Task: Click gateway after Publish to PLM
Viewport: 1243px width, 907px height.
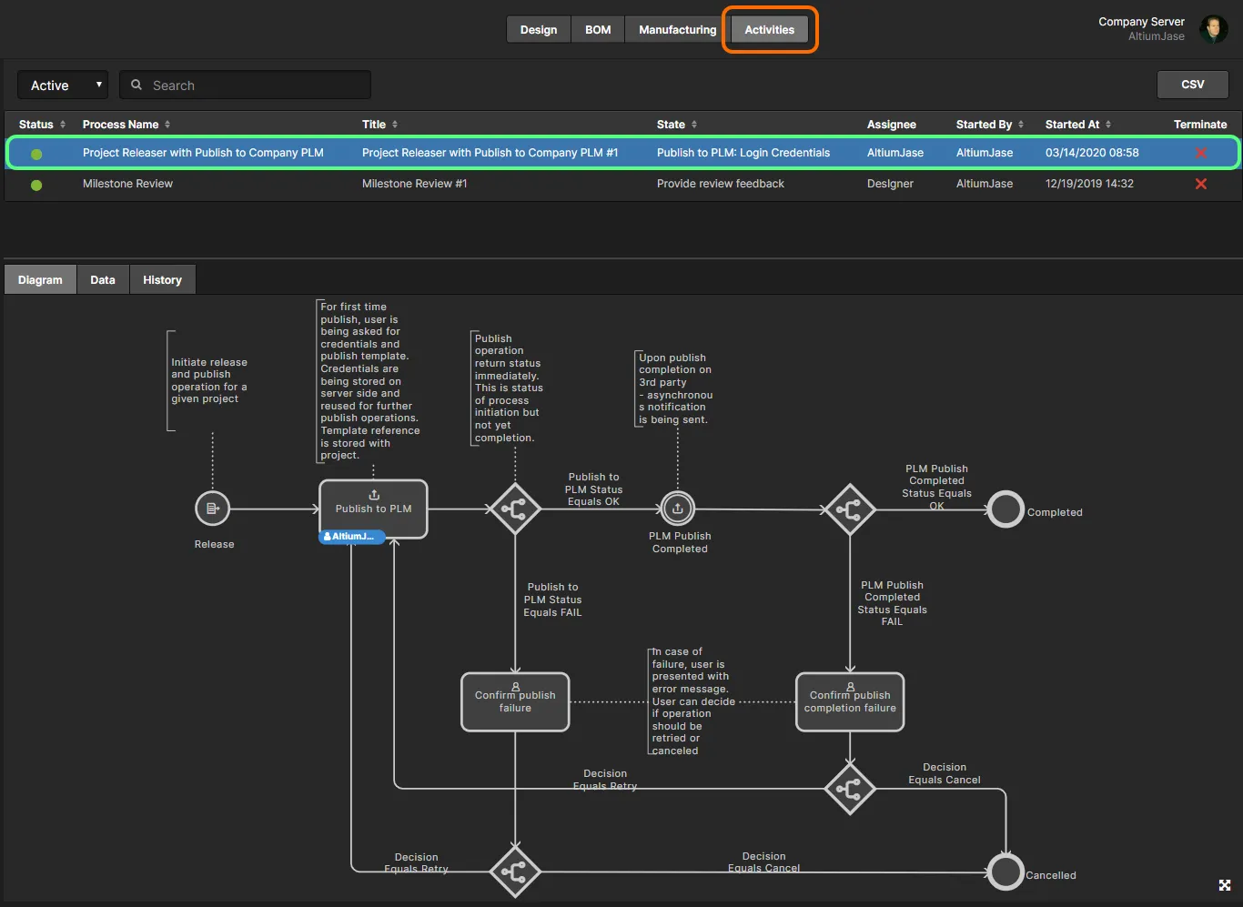Action: (x=515, y=509)
